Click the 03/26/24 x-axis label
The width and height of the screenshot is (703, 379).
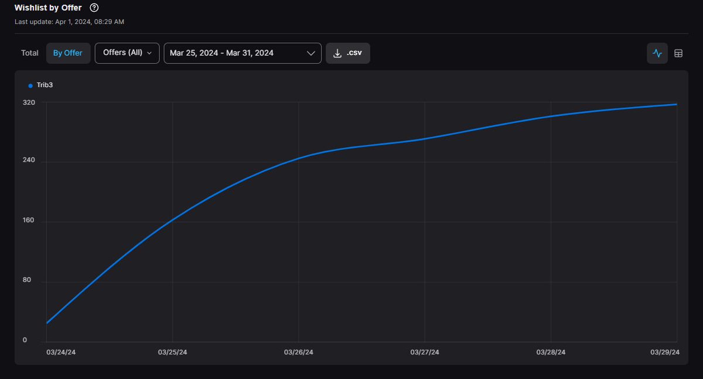[299, 353]
